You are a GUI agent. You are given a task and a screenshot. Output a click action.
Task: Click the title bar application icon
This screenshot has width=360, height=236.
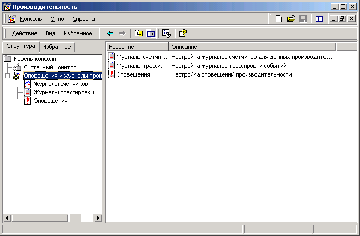coord(7,7)
